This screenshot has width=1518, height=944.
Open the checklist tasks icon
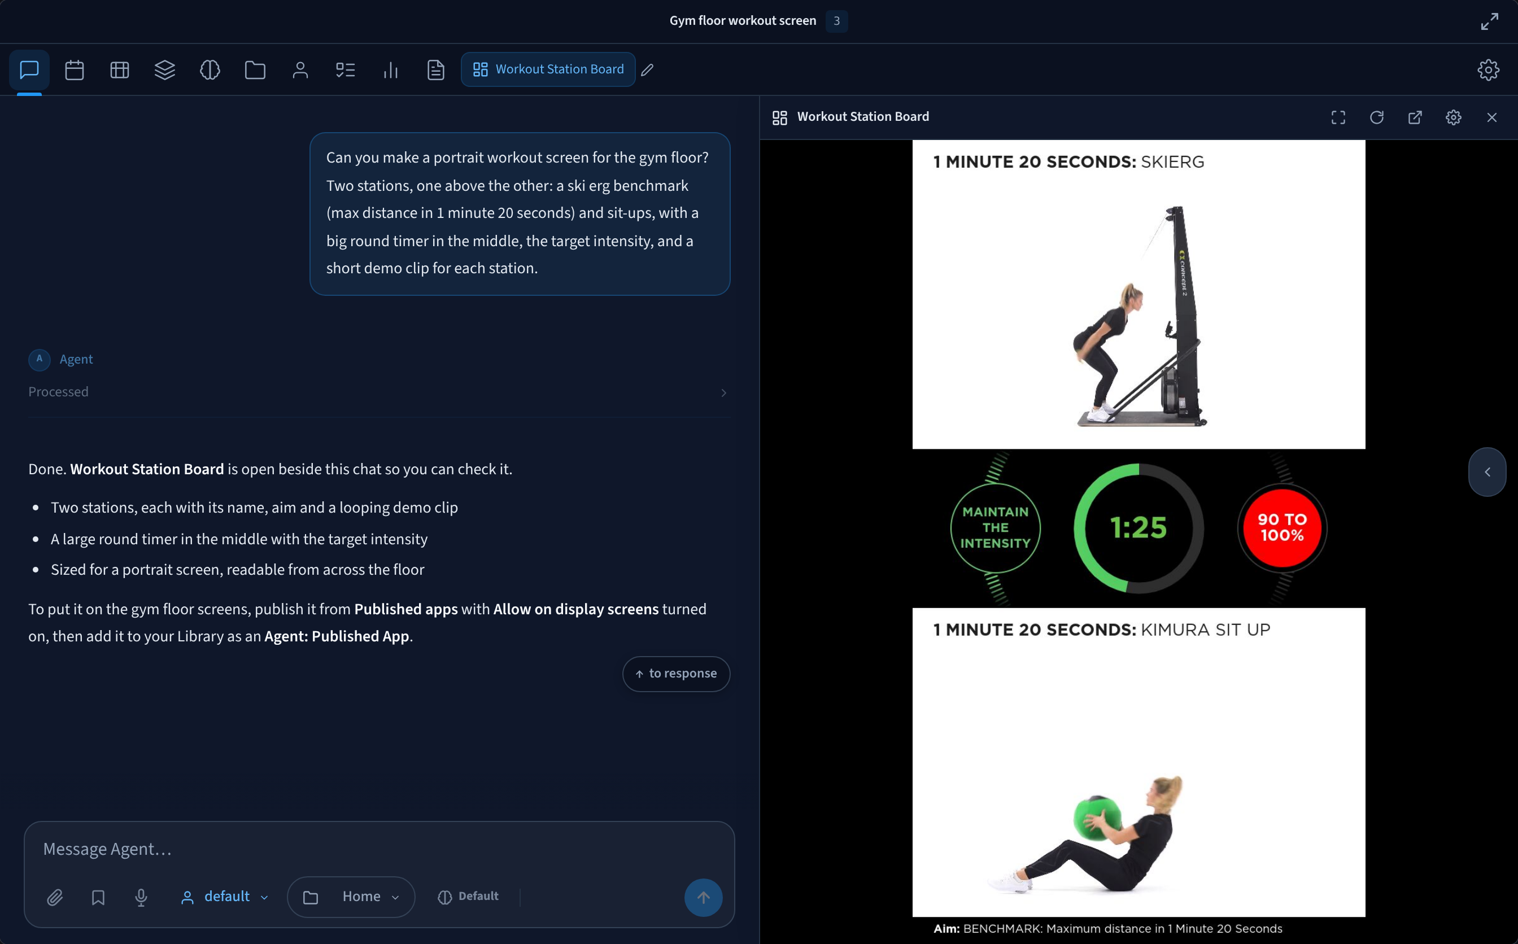pos(345,69)
